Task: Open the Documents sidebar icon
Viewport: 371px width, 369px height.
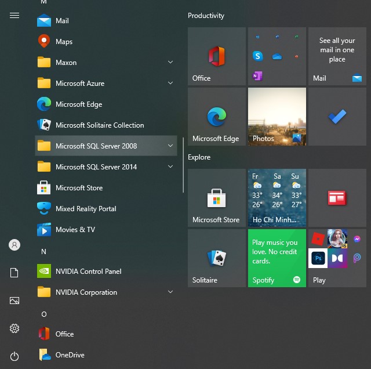Action: click(x=14, y=273)
